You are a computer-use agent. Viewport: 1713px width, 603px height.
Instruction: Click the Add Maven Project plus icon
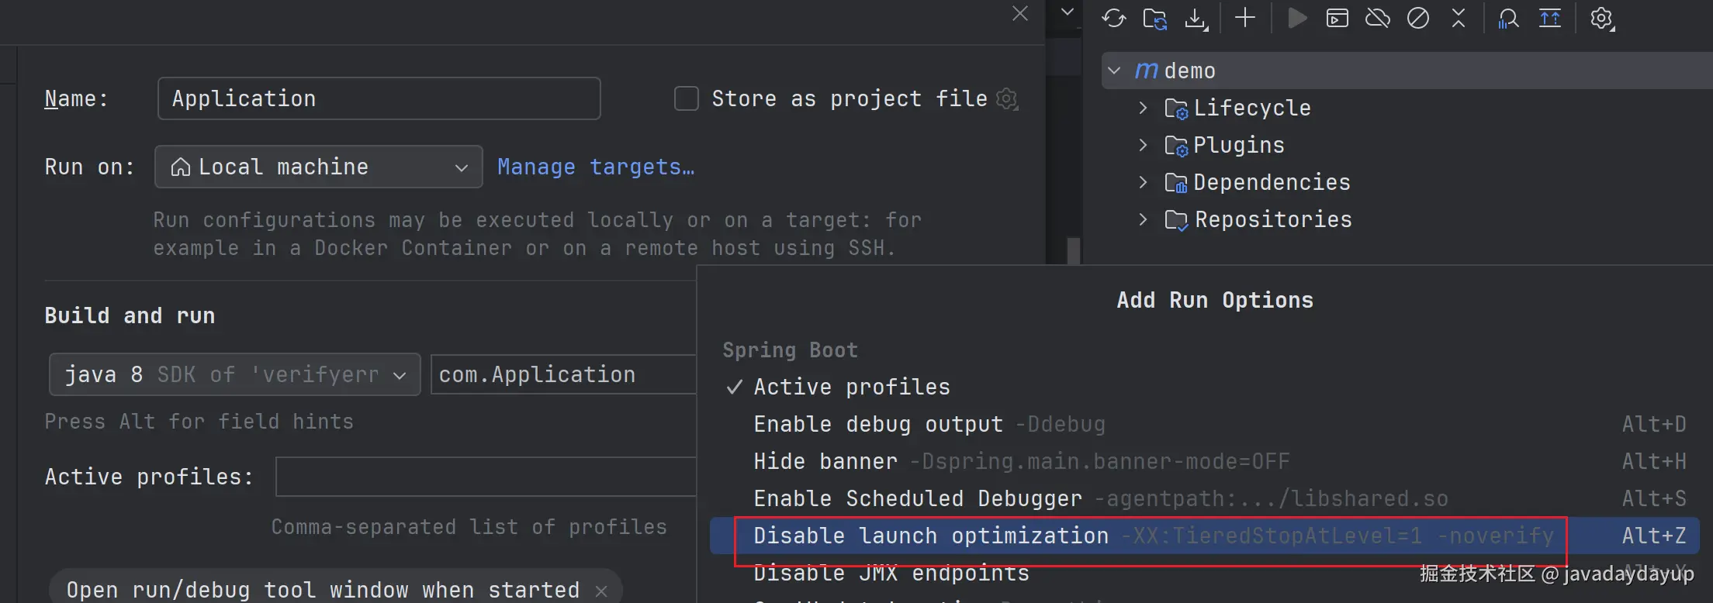(1244, 18)
